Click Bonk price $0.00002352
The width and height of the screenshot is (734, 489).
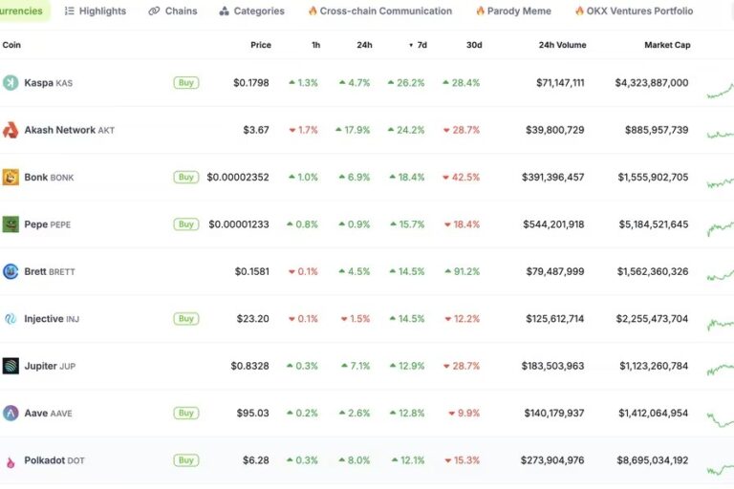238,178
